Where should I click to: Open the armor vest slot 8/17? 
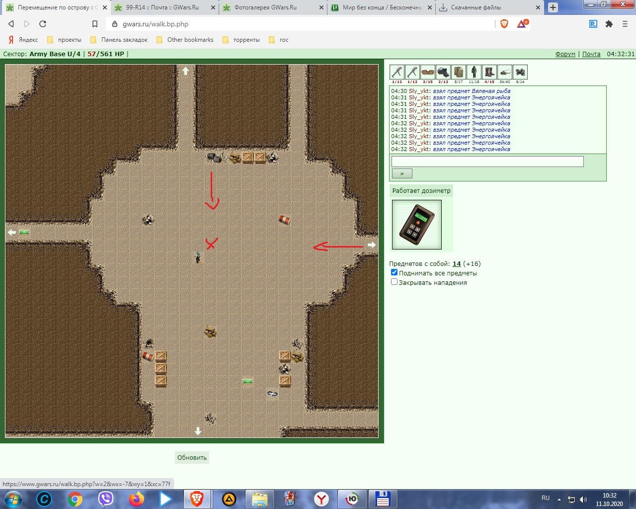tap(459, 73)
